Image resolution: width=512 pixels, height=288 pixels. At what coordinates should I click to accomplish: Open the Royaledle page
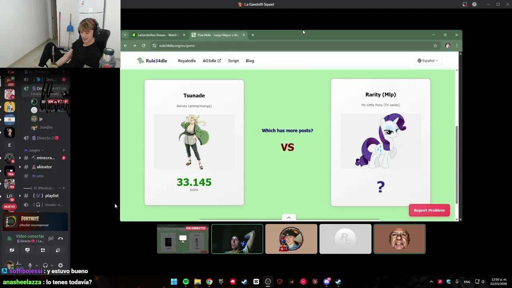pos(187,61)
